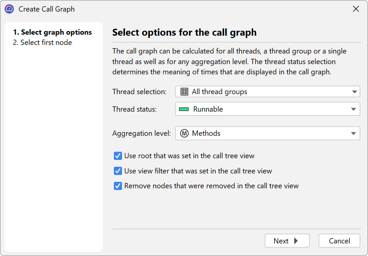Click the "Runnable" text in status field
This screenshot has height=256, width=368.
208,109
